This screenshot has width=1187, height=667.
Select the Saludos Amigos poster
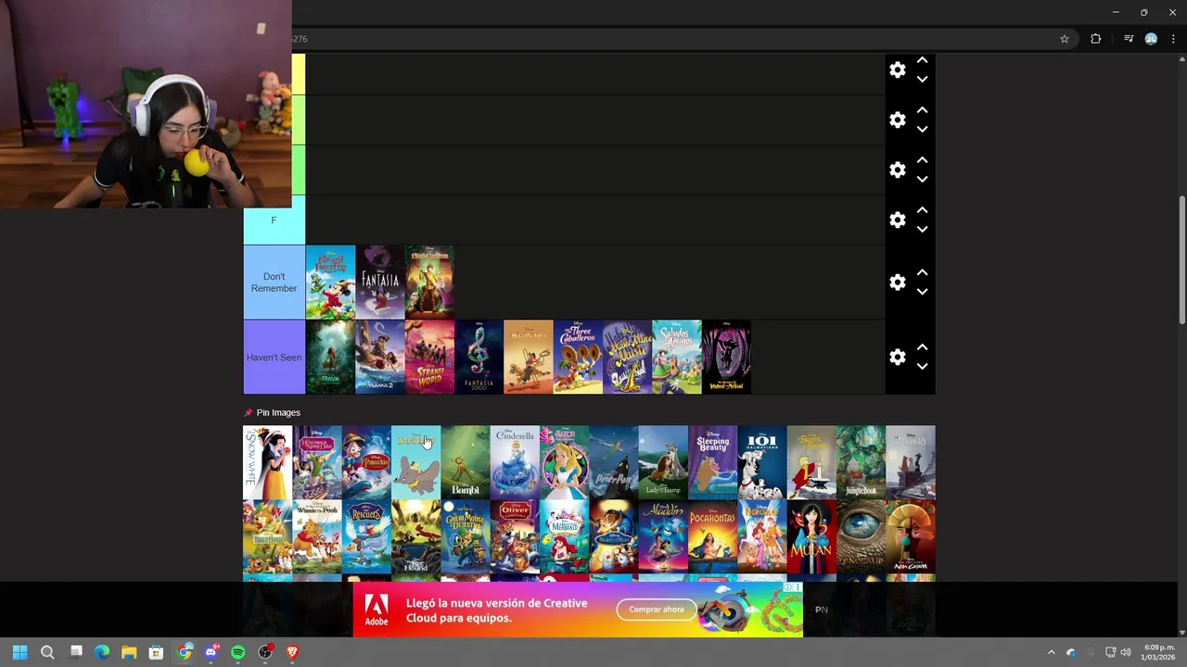(x=677, y=358)
